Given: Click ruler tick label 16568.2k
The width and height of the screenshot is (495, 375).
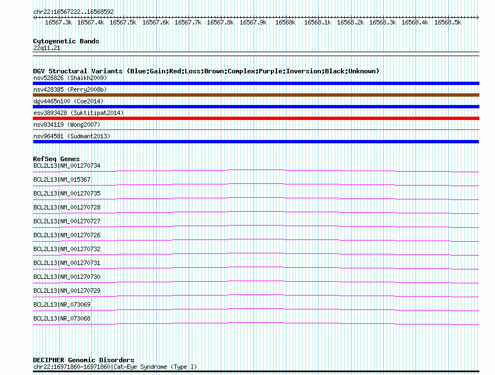Looking at the screenshot, I should tap(350, 23).
